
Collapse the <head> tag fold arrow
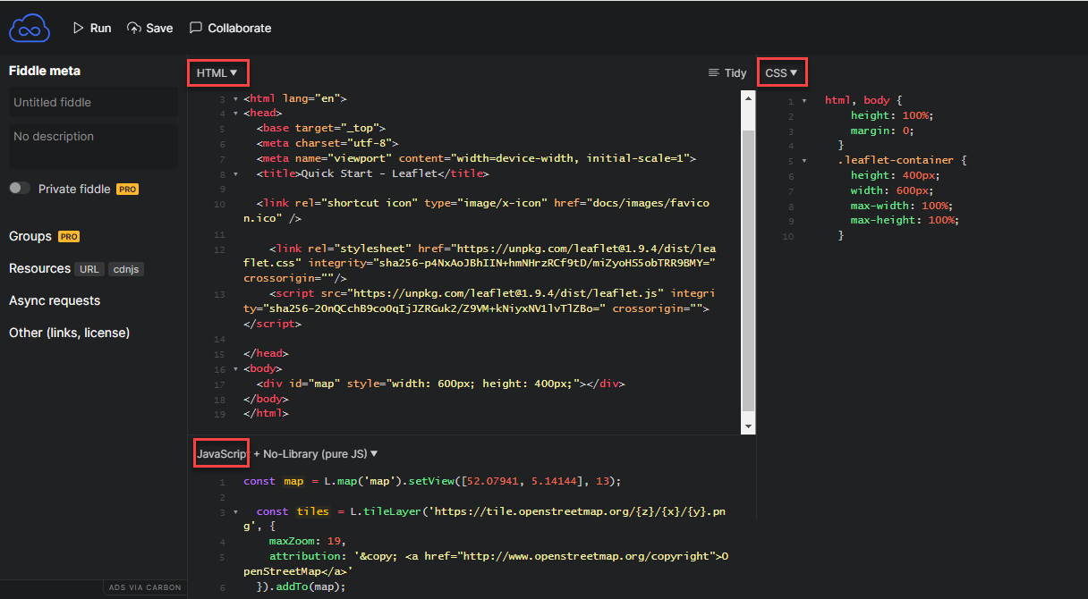point(235,114)
